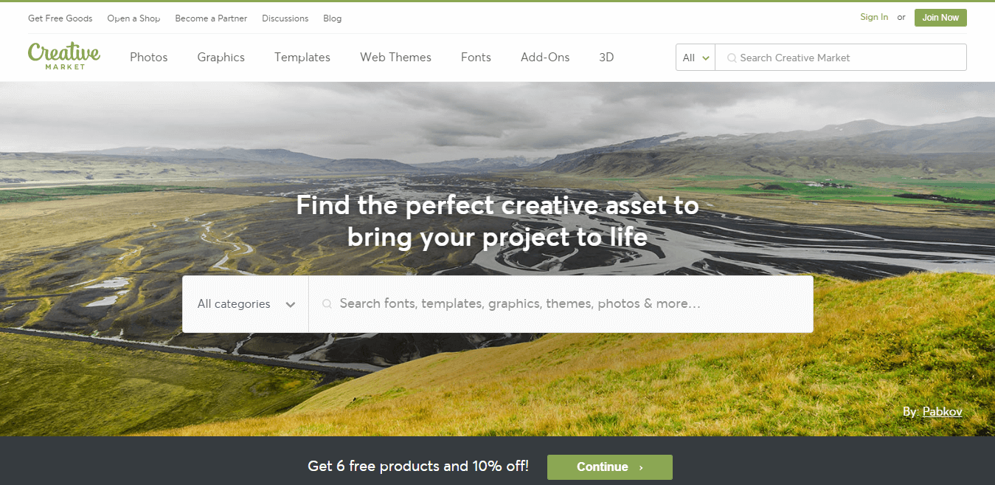Click the chevron beside All categories
The height and width of the screenshot is (485, 995).
click(x=291, y=304)
